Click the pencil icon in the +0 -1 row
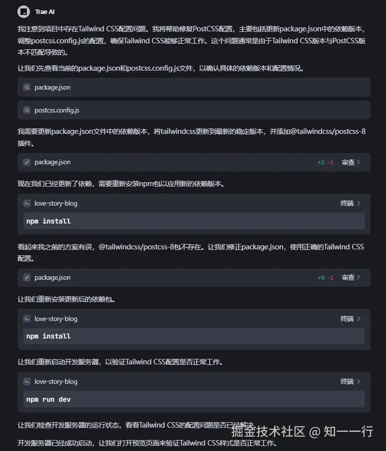This screenshot has width=386, height=451. pos(27,278)
